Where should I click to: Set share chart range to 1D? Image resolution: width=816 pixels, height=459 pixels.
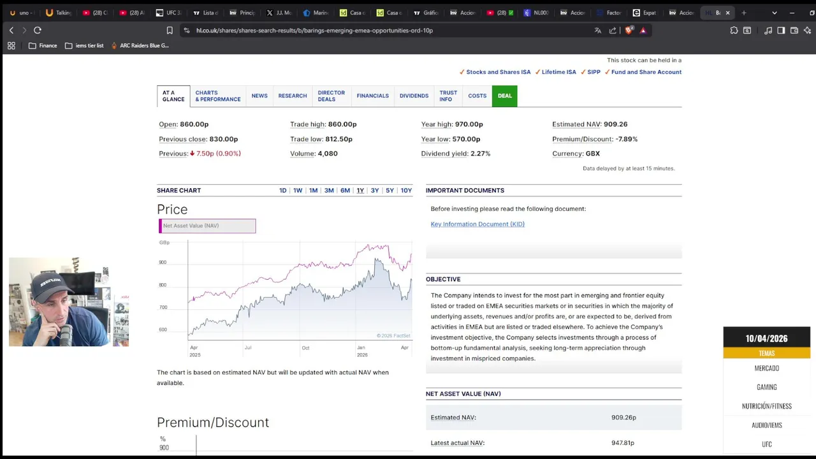[x=283, y=191]
